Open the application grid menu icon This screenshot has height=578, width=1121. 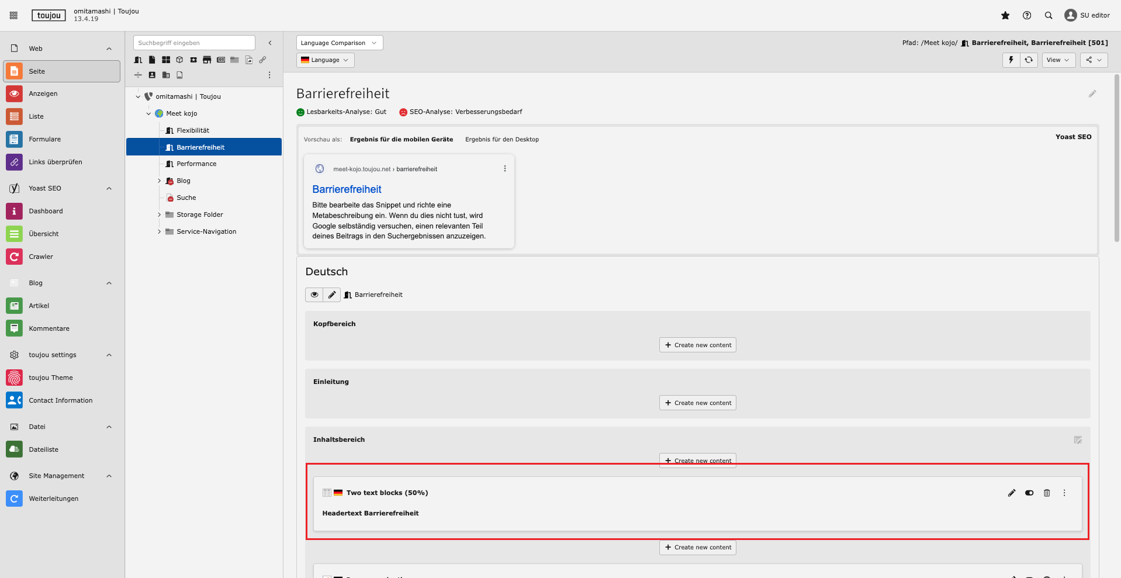pyautogui.click(x=13, y=16)
